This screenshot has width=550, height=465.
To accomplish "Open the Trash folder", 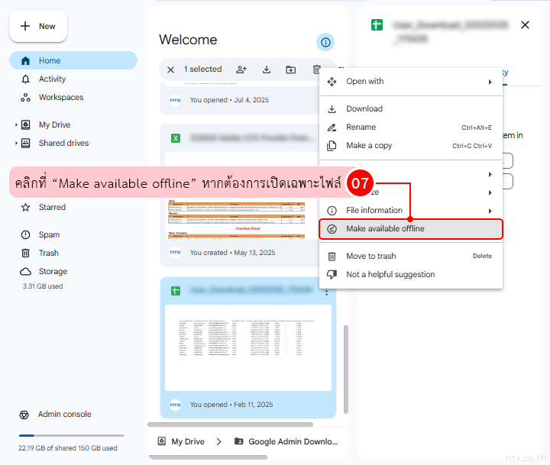I will click(49, 253).
